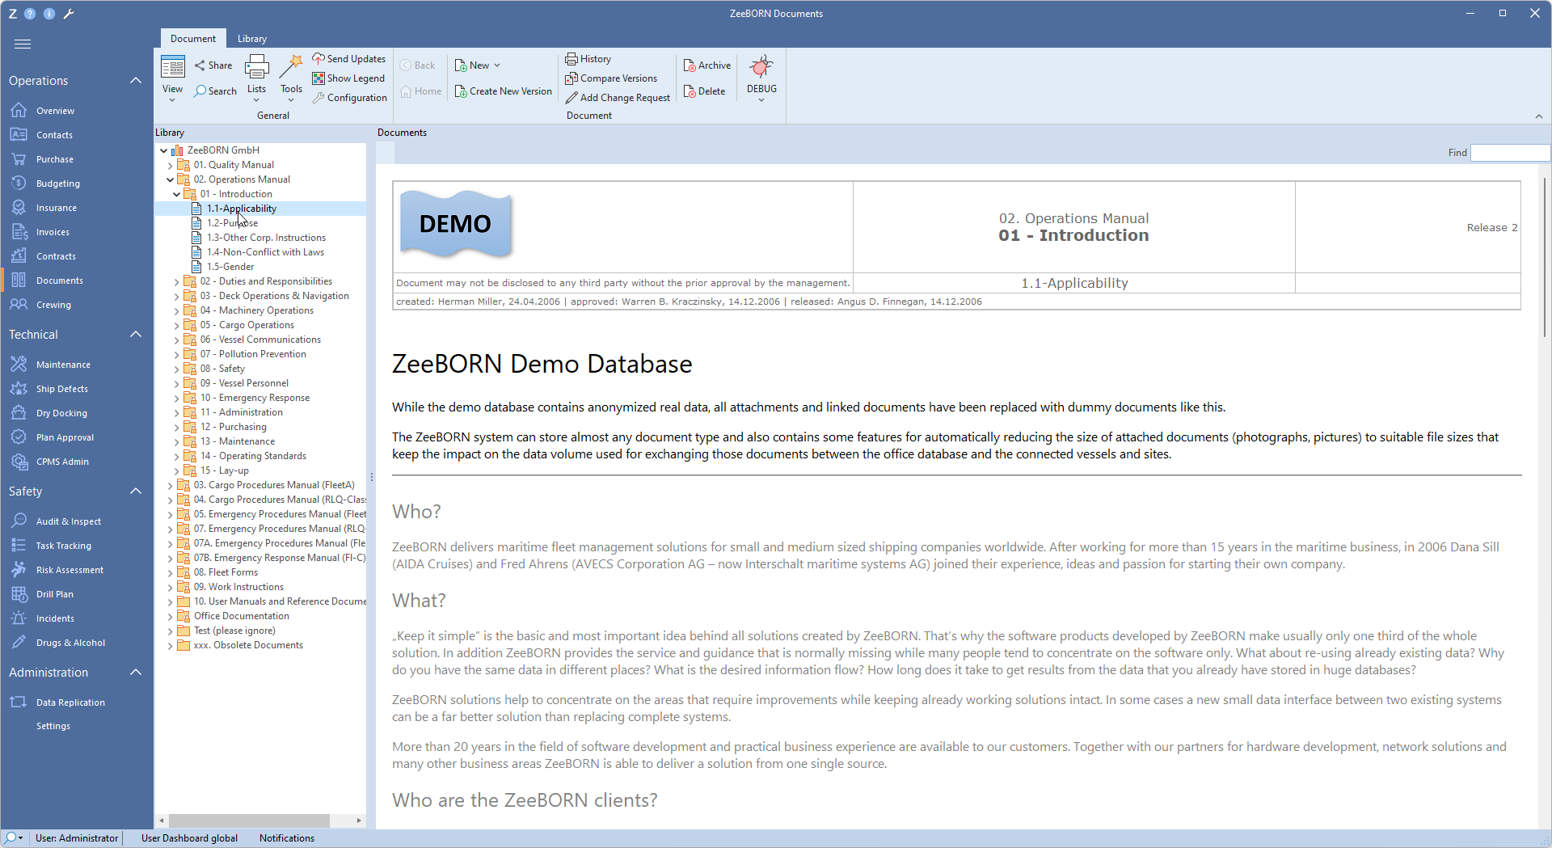The width and height of the screenshot is (1552, 848).
Task: Open the Crewing module
Action: pyautogui.click(x=53, y=305)
